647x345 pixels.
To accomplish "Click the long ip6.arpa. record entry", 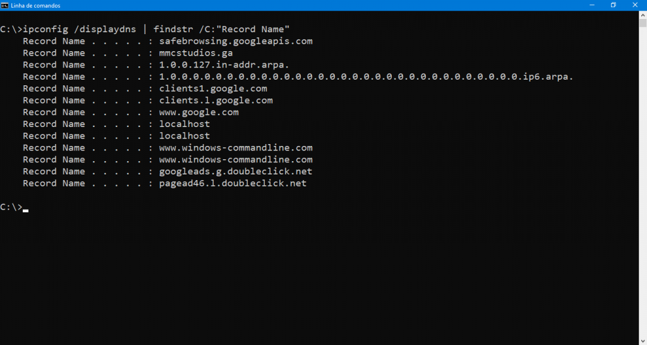I will pos(366,76).
